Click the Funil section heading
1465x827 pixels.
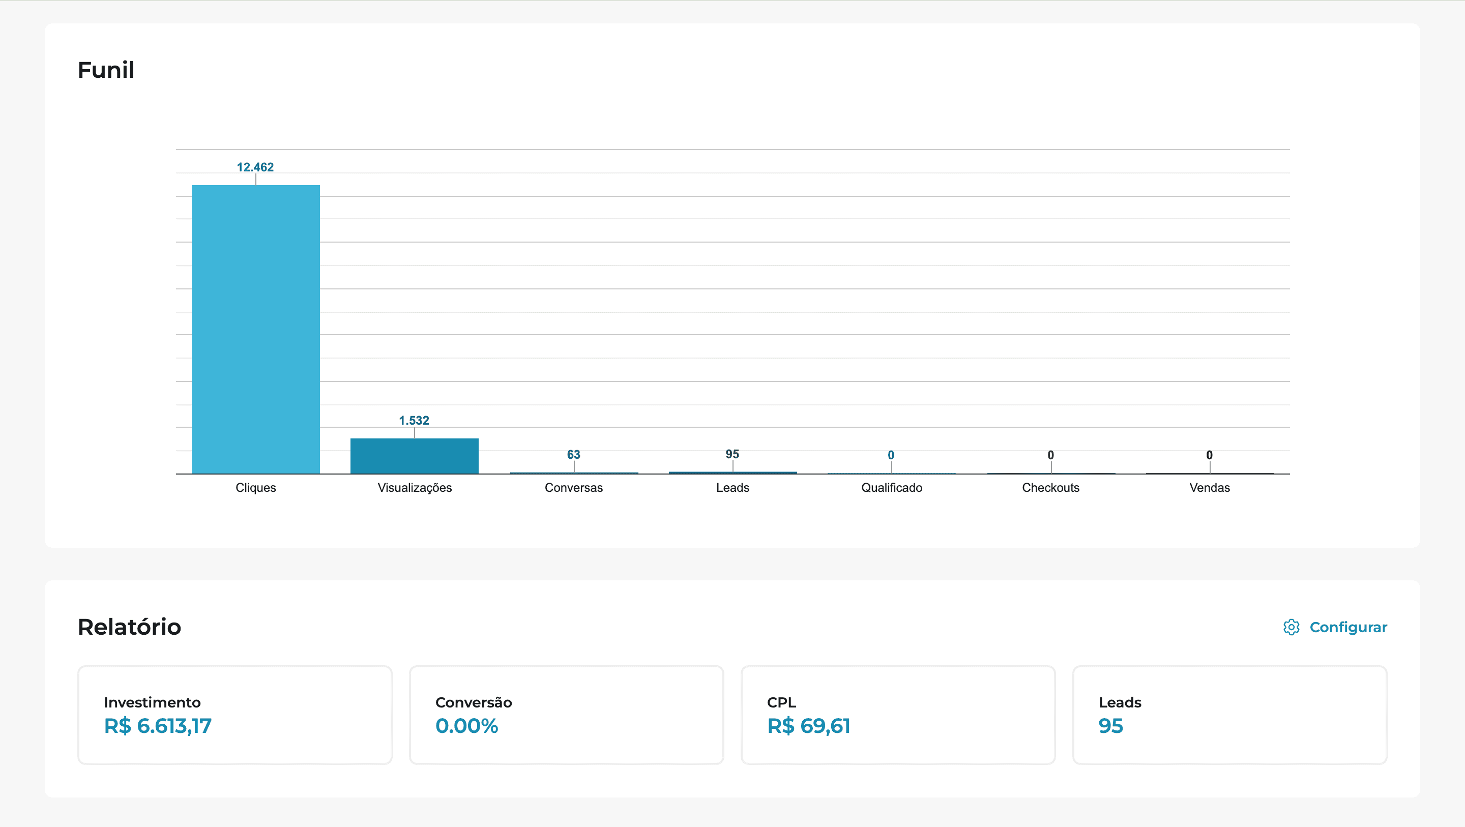tap(106, 70)
